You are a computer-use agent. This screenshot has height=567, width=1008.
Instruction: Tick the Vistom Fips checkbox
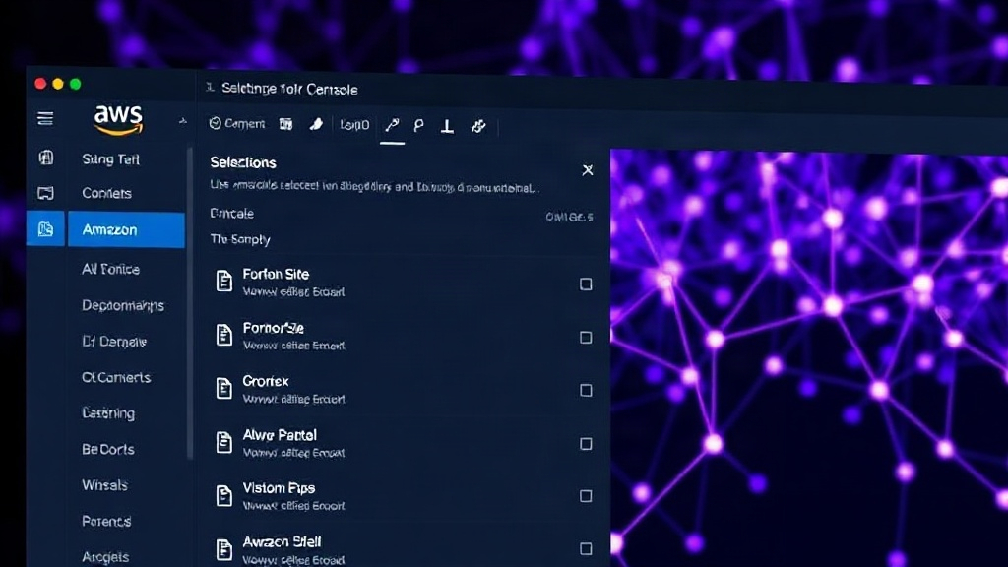pos(586,496)
